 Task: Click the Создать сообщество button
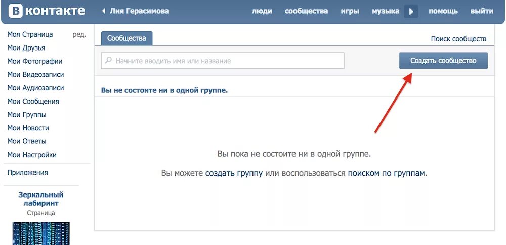coord(443,61)
